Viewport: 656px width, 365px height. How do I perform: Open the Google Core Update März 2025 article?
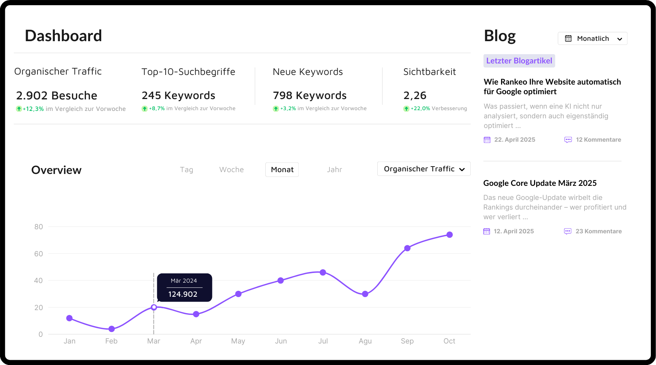pos(540,183)
